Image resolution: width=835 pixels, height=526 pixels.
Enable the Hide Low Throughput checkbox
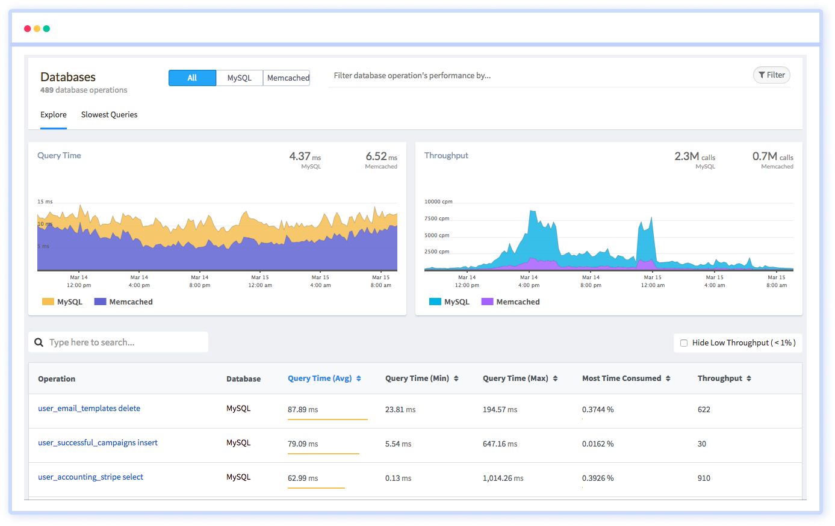[683, 342]
